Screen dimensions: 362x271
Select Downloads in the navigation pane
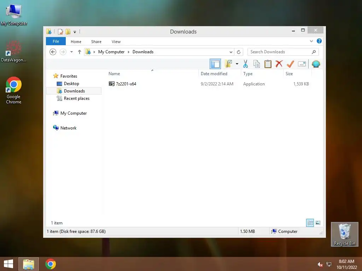click(74, 91)
